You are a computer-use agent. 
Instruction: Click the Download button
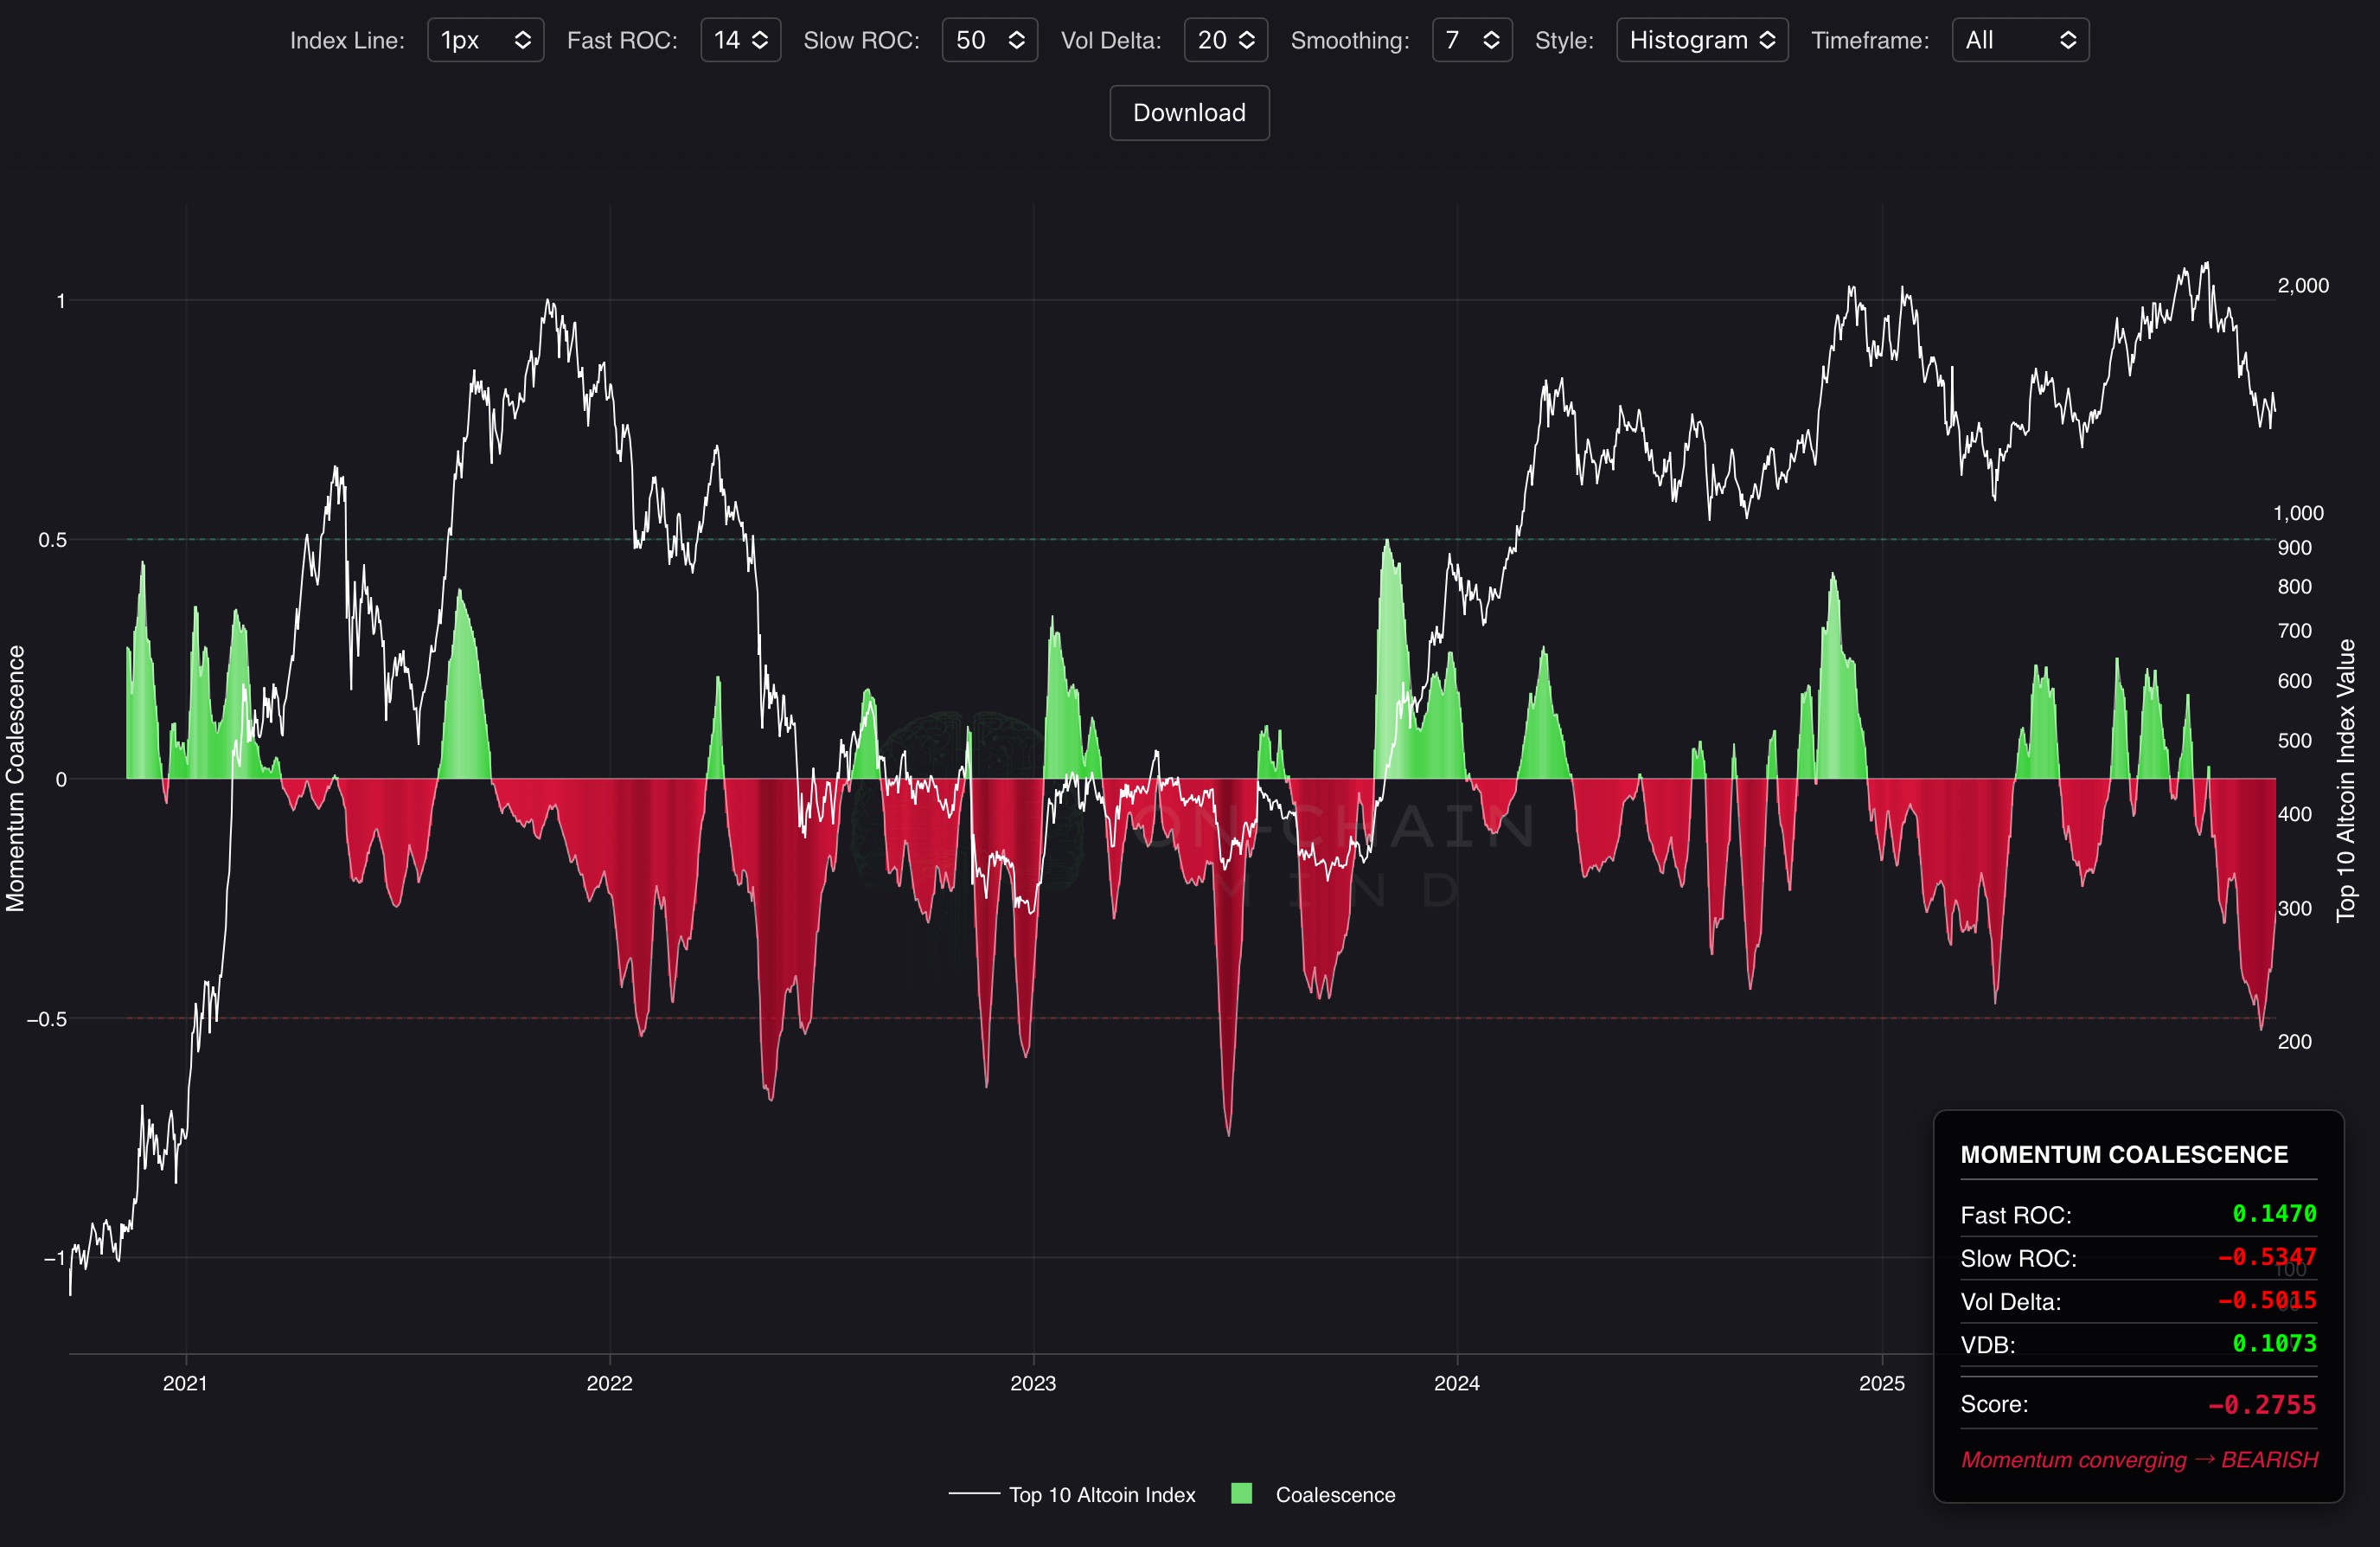[x=1189, y=113]
